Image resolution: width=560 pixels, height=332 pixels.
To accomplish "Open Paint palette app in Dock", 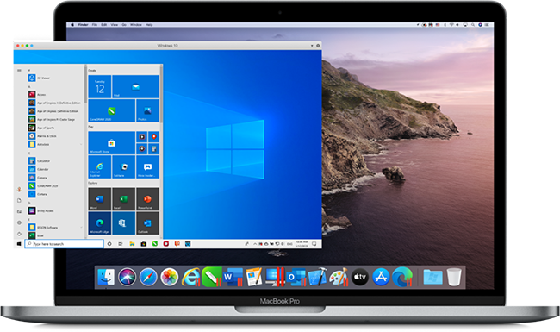I will click(x=339, y=278).
